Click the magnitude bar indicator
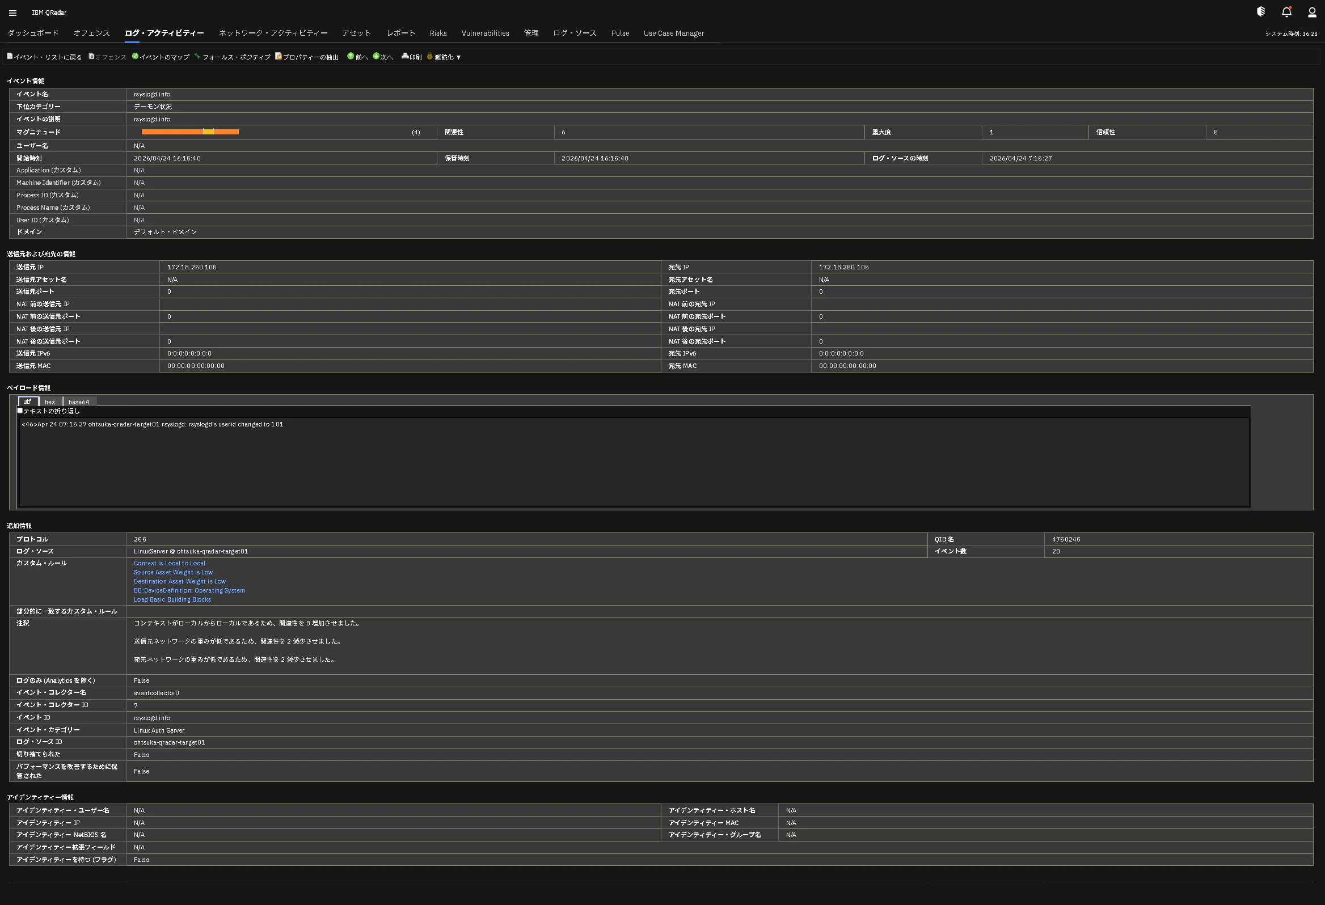 pos(191,132)
